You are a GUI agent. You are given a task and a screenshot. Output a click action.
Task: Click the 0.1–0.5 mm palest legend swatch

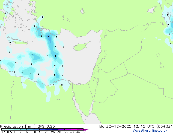5,129
